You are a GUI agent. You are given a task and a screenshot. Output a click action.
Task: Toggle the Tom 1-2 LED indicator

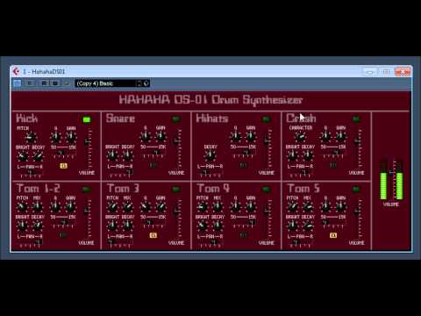point(86,190)
